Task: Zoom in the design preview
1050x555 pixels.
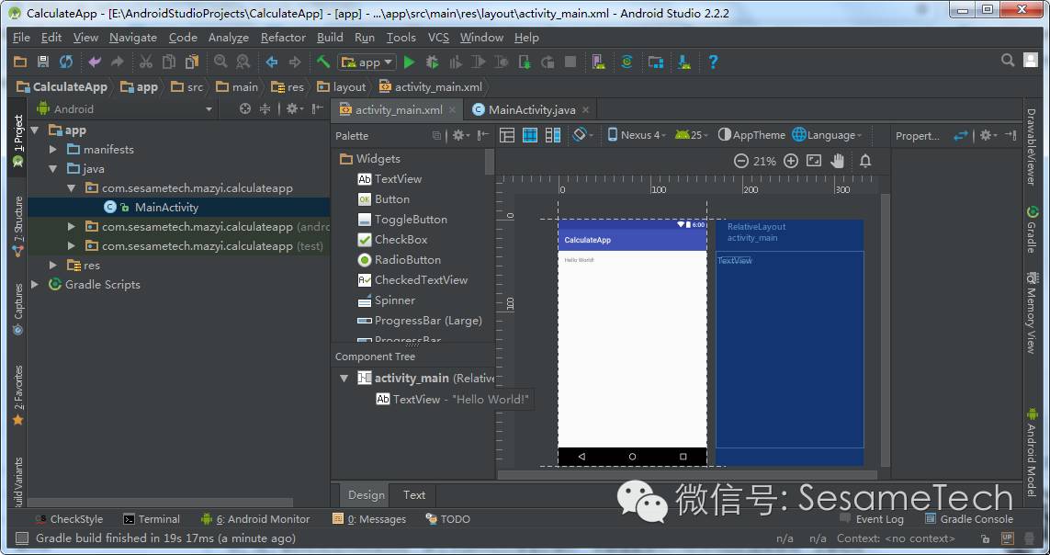Action: [791, 161]
